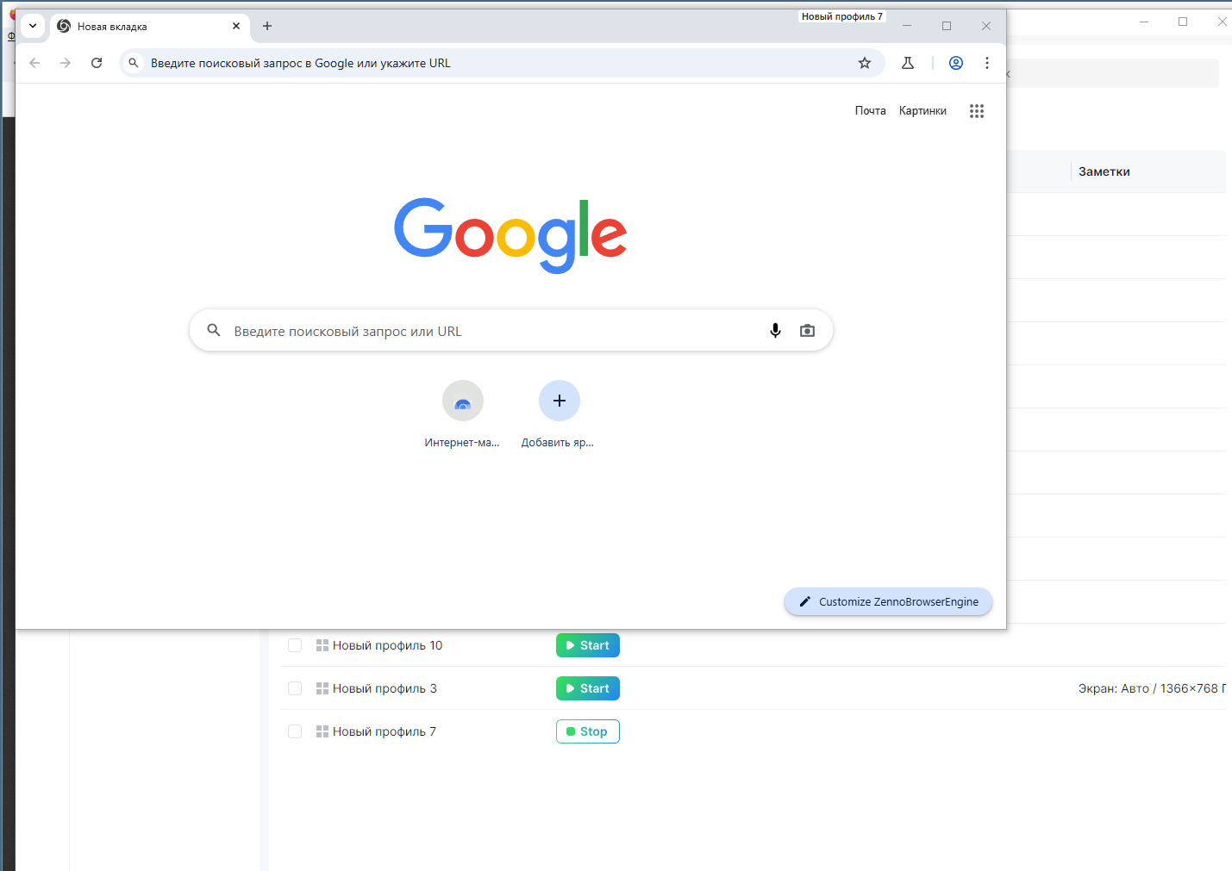The width and height of the screenshot is (1232, 871).
Task: Open the Chrome Labs flask icon
Action: pos(908,63)
